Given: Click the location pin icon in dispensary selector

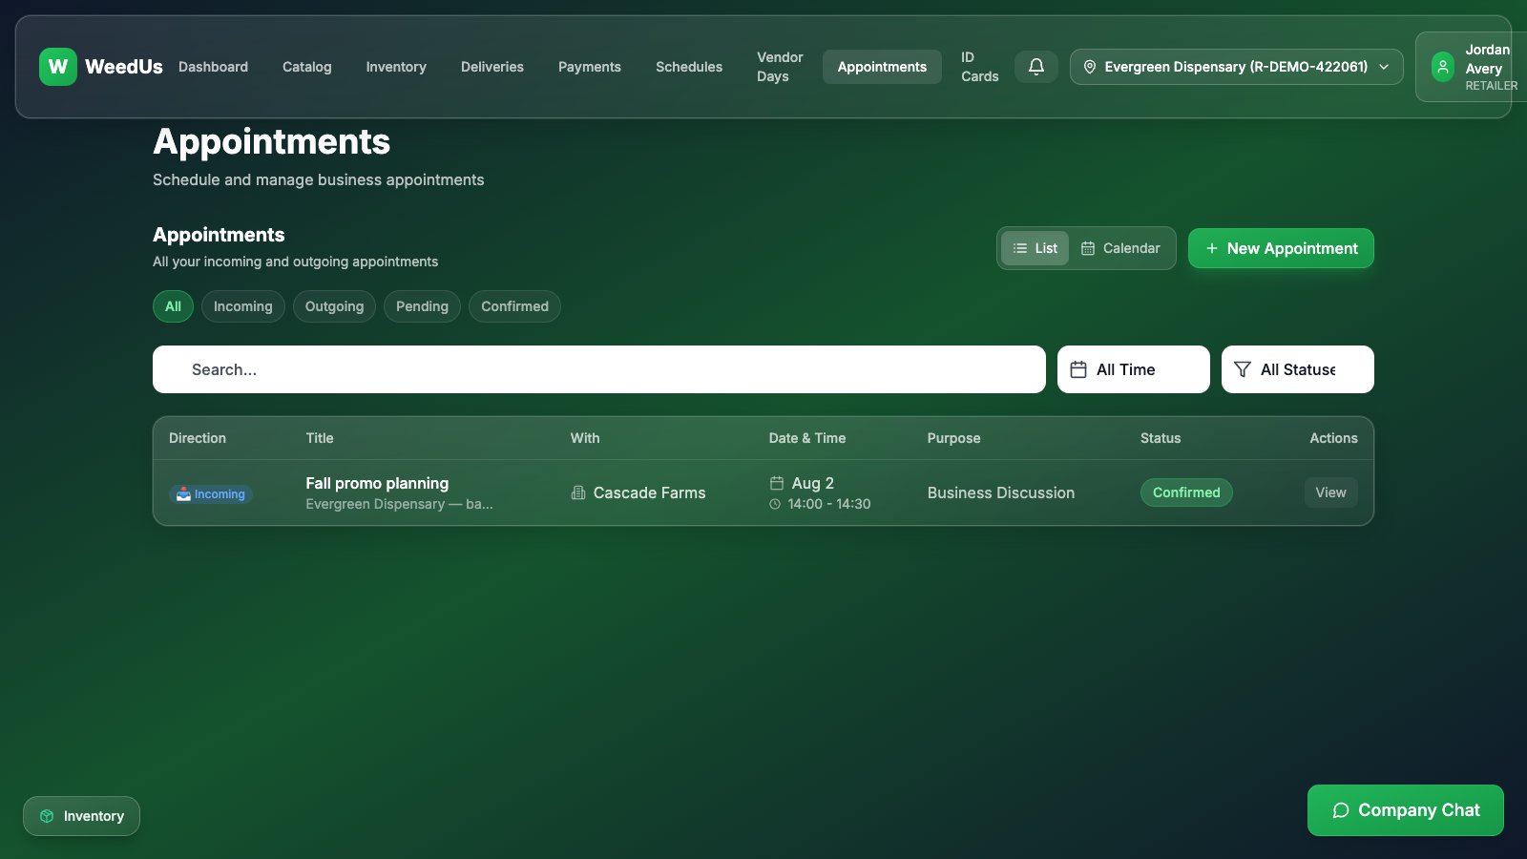Looking at the screenshot, I should (1090, 67).
